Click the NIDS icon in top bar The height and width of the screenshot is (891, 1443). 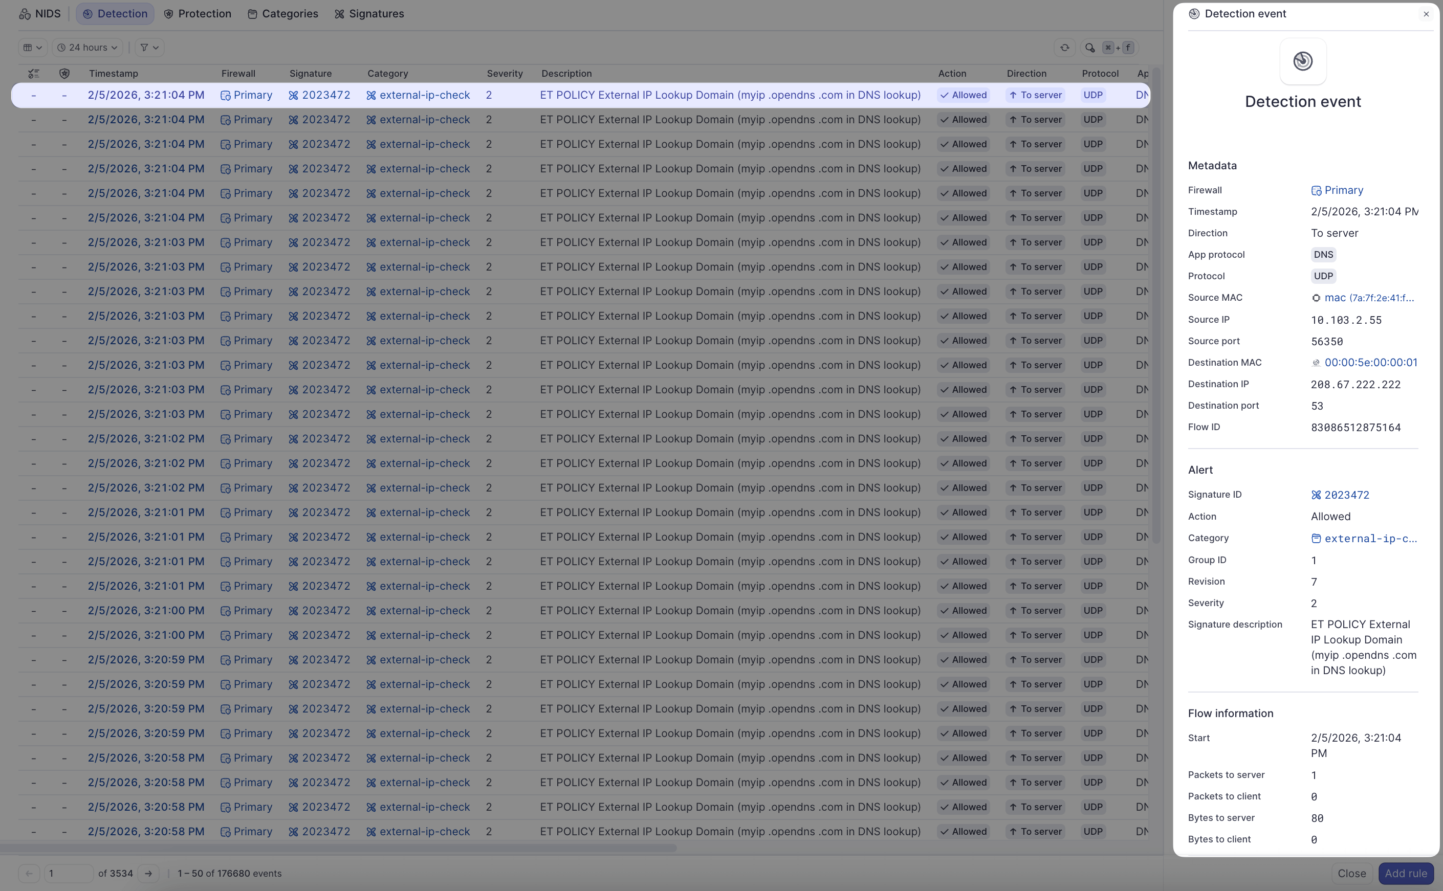point(25,14)
